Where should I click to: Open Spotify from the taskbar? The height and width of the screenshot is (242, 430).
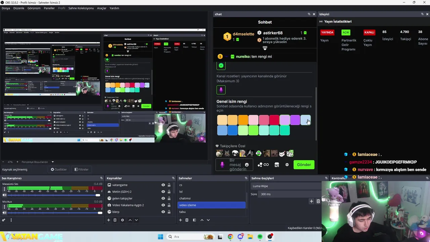click(x=260, y=237)
